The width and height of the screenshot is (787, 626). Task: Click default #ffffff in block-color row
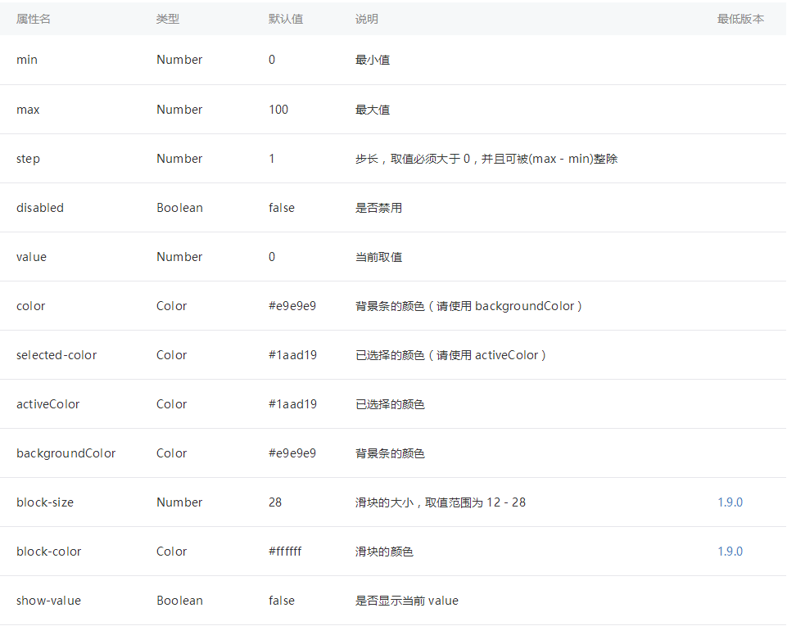pos(285,552)
